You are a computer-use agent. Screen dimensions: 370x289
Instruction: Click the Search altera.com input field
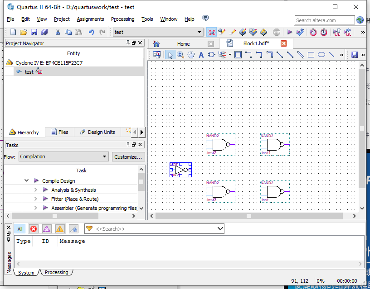pyautogui.click(x=325, y=20)
